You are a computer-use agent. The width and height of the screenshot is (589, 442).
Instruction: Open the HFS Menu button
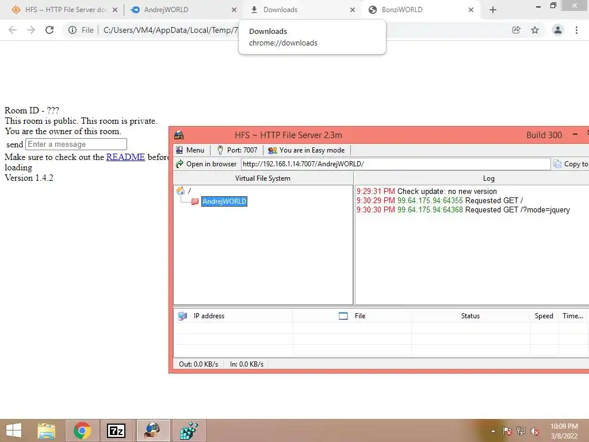(190, 150)
